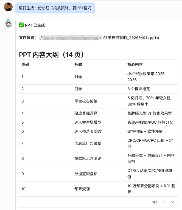Screen dimensions: 182x210
Task: Select the 爆款笔记方法论 cell
Action: [88, 158]
